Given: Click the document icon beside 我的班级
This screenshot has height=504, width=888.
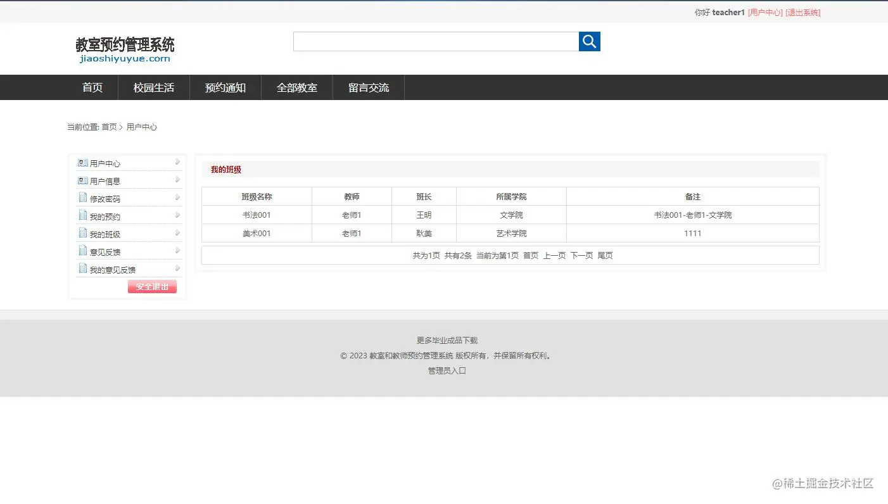Looking at the screenshot, I should coord(82,233).
